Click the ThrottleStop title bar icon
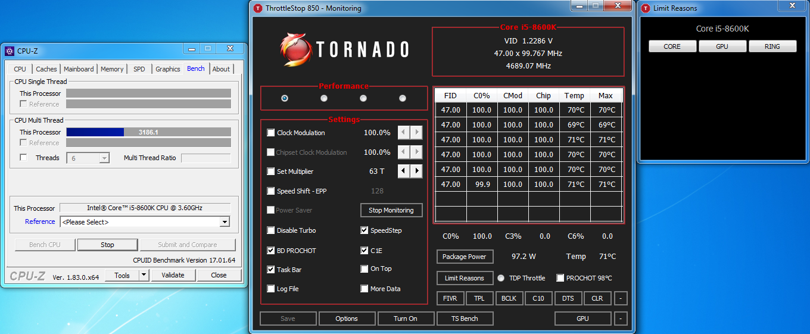This screenshot has width=810, height=334. 257,8
